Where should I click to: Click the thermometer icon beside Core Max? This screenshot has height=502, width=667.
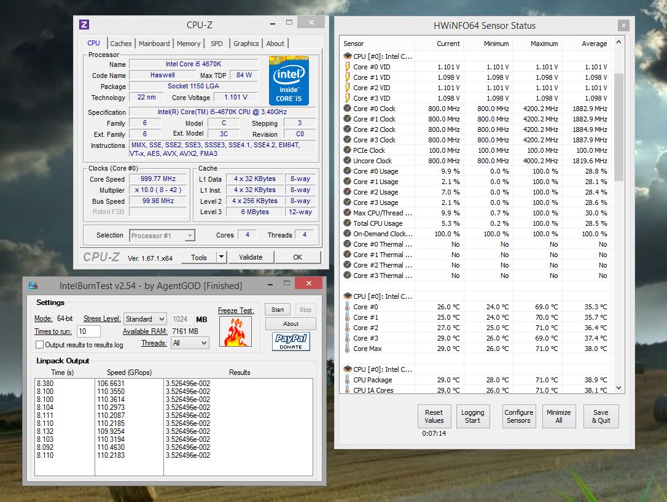pos(347,348)
